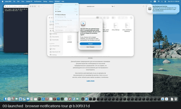Open the History menu

pos(51,2)
